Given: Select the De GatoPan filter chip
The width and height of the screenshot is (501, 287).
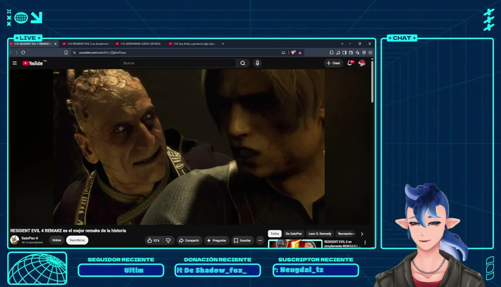Looking at the screenshot, I should tap(294, 234).
